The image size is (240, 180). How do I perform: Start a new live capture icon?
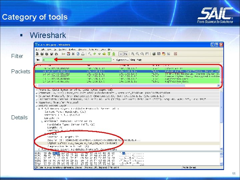point(47,54)
